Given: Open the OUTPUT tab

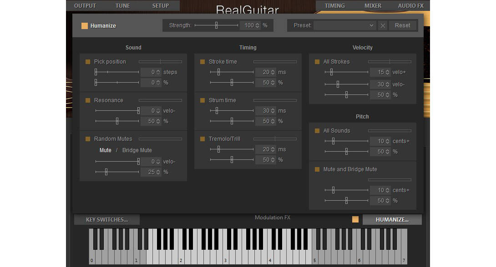Looking at the screenshot, I should [85, 6].
